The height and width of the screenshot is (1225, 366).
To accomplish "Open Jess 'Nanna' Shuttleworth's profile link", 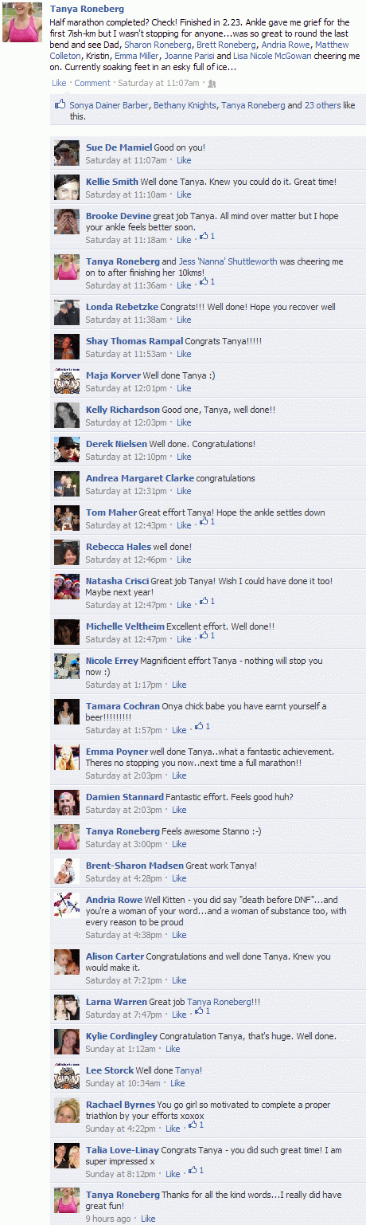I will [228, 261].
